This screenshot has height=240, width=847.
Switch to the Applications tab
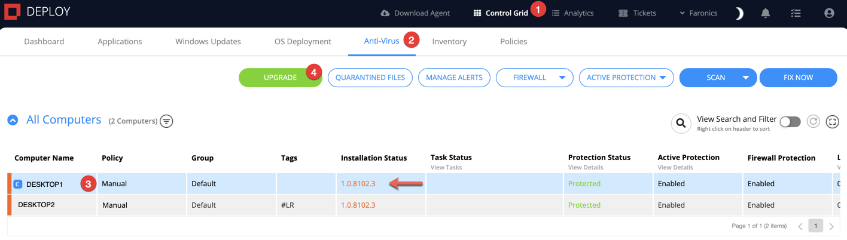point(120,42)
